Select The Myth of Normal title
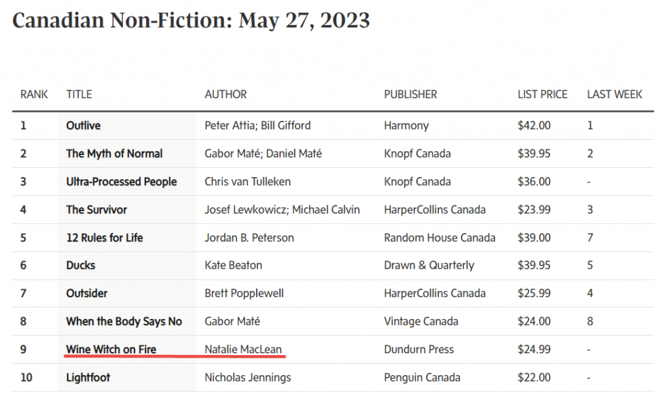Image resolution: width=662 pixels, height=410 pixels. click(x=114, y=154)
